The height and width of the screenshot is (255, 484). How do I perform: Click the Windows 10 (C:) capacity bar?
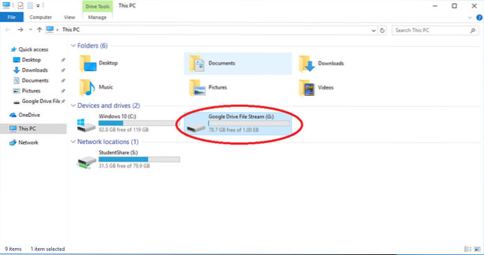(x=139, y=123)
